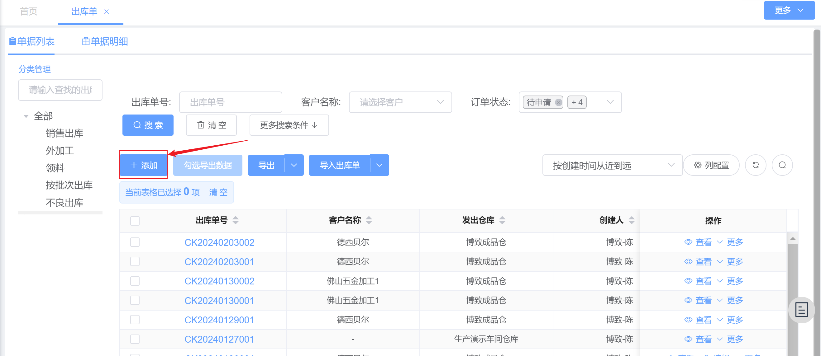Clear table selection via 清空 link
Viewport: 821px width, 356px height.
pyautogui.click(x=218, y=192)
